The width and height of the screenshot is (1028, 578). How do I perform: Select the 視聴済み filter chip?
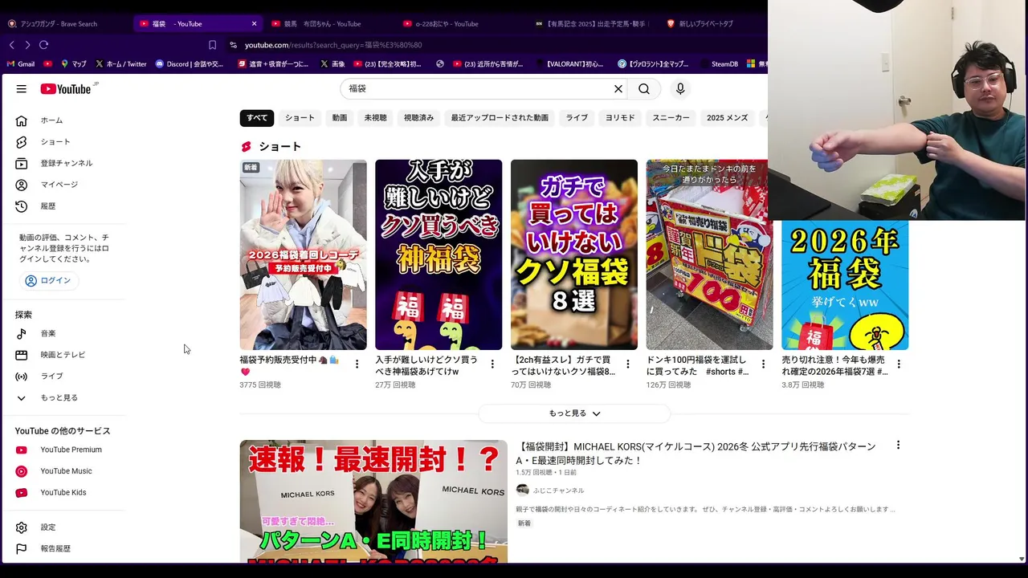pos(418,118)
